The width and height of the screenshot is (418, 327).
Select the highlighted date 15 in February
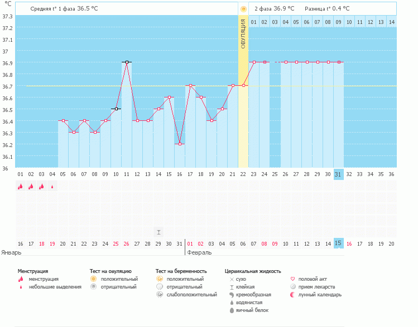339,243
